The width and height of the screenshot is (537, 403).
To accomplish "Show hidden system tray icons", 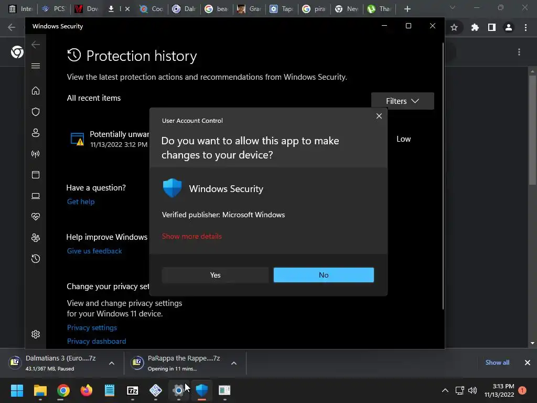I will point(445,390).
